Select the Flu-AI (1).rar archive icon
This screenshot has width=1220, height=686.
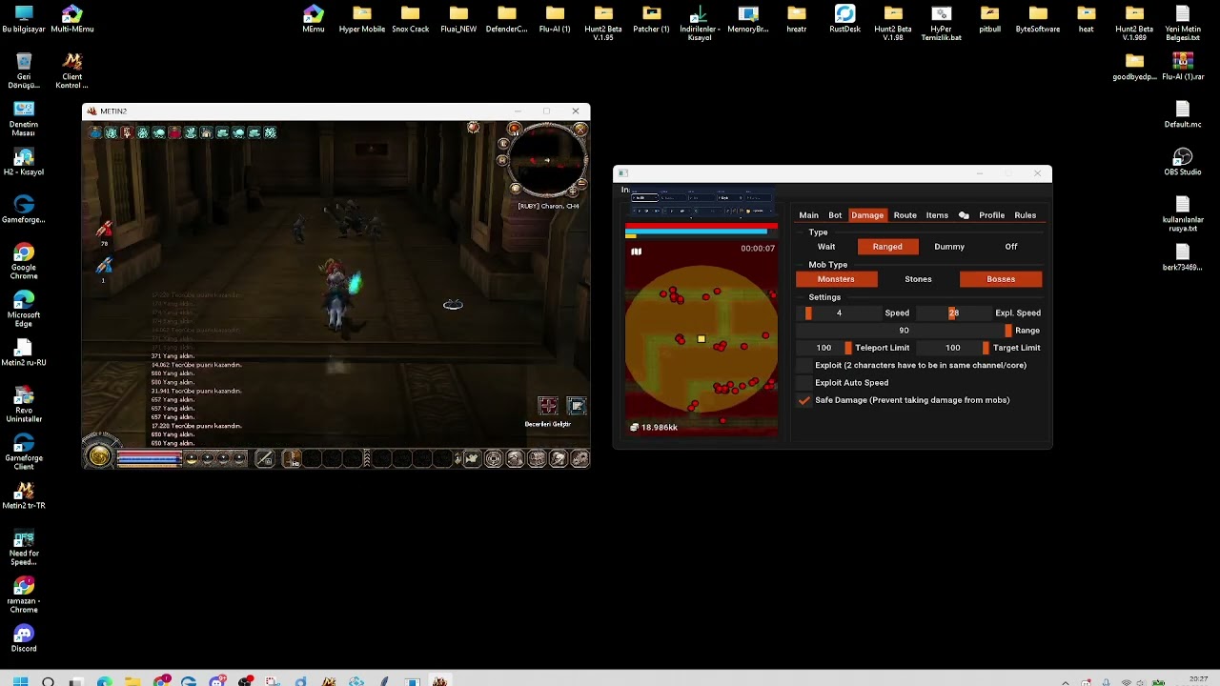1183,67
